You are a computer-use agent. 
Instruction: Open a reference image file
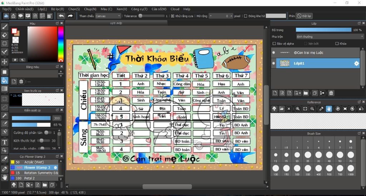coord(282,109)
